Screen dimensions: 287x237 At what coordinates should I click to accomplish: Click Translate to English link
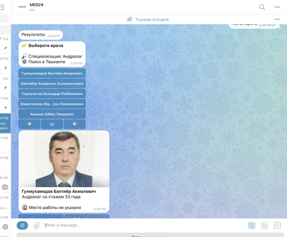pyautogui.click(x=152, y=20)
